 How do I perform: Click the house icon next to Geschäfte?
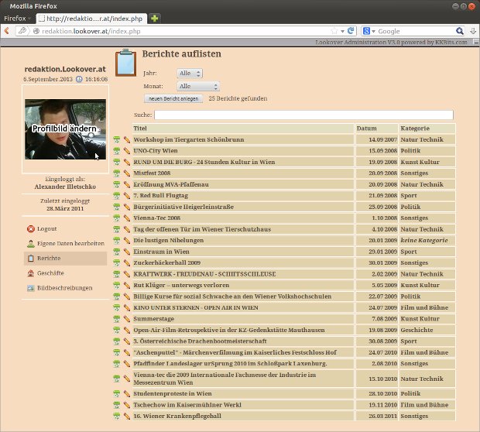31,273
